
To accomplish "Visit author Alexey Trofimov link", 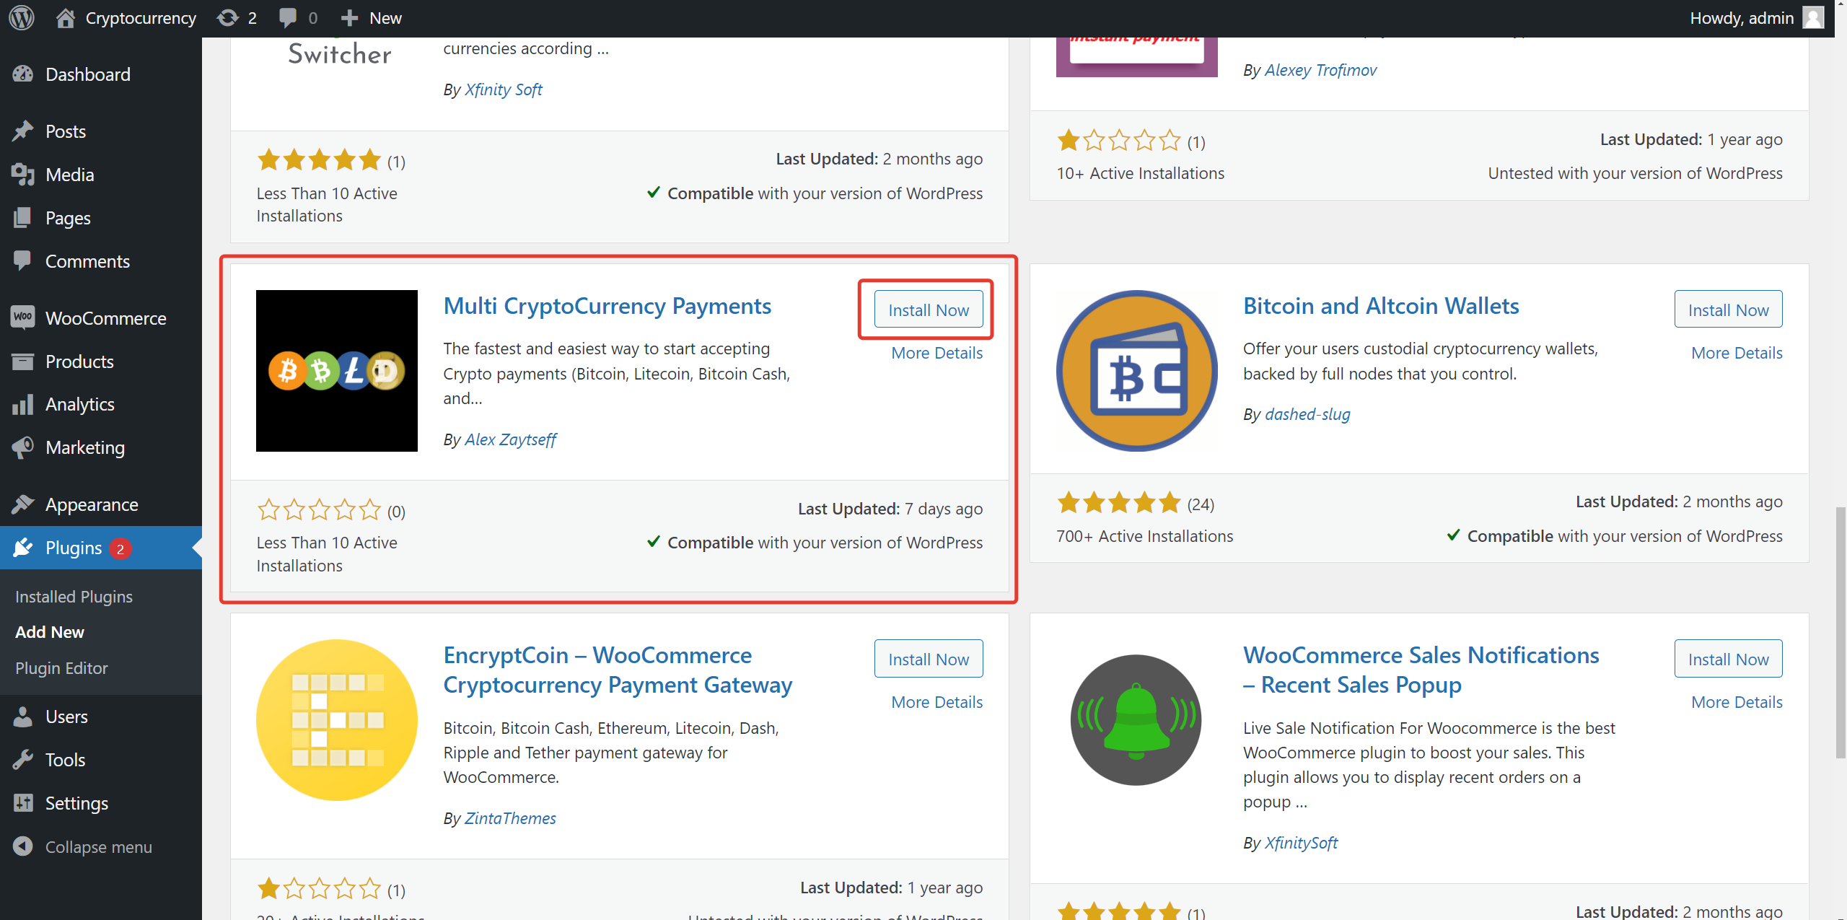I will pos(1321,70).
